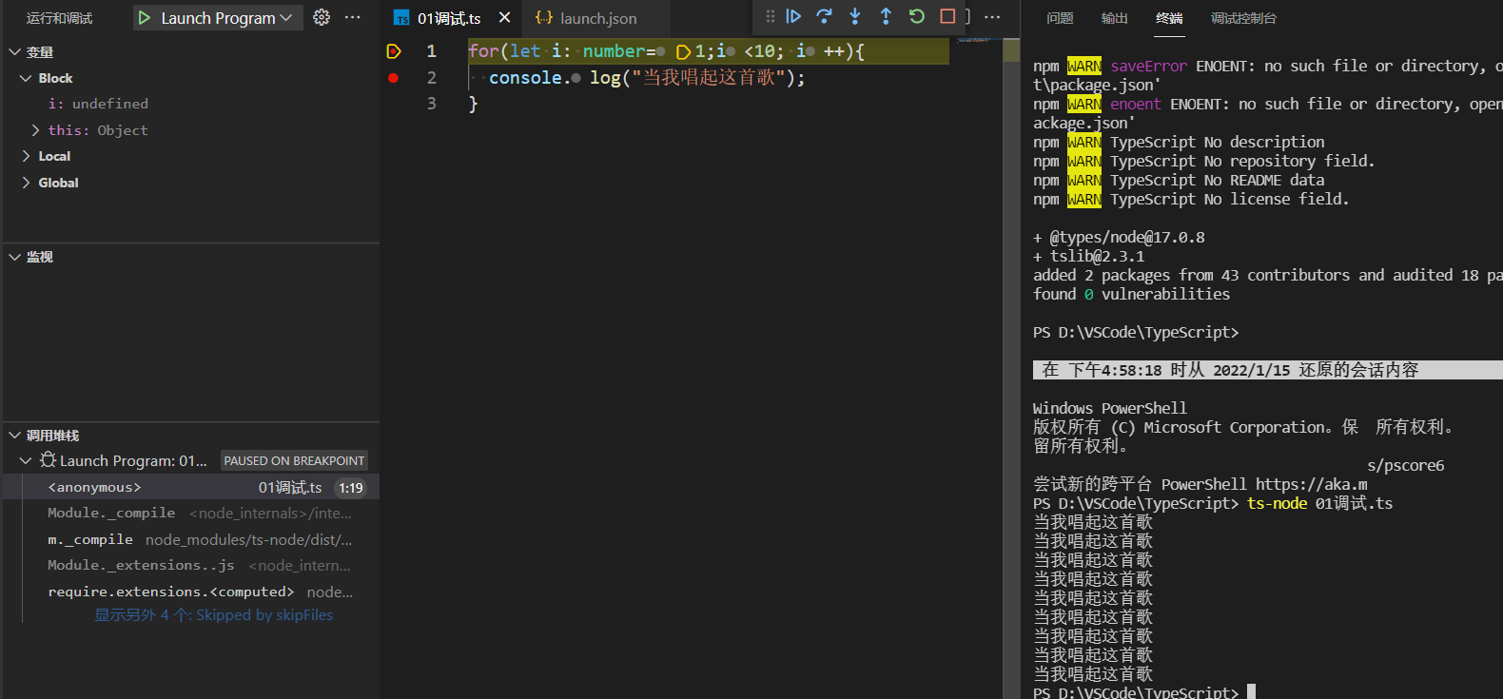Viewport: 1503px width, 699px height.
Task: Close the 01调试.ts tab
Action: (x=505, y=18)
